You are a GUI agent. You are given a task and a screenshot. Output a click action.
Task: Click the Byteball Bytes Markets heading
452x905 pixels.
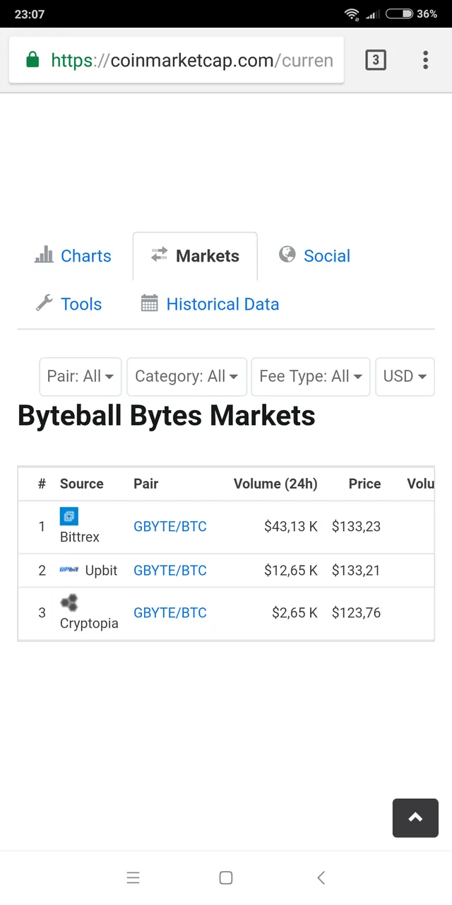(167, 416)
